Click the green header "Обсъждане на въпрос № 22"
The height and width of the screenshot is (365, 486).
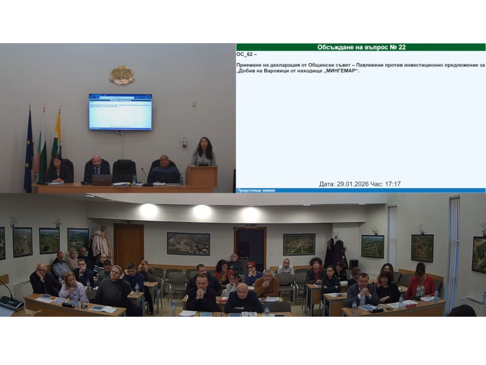pos(361,47)
